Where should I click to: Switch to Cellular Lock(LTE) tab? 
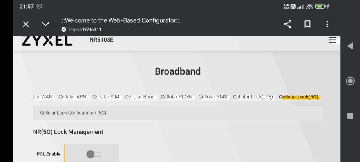[x=253, y=97]
